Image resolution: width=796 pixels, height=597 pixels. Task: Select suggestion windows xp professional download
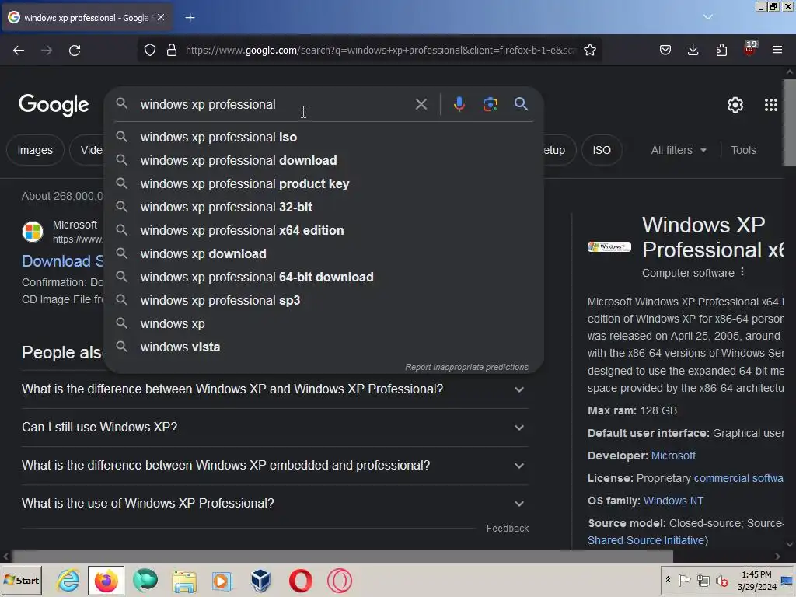pyautogui.click(x=323, y=160)
